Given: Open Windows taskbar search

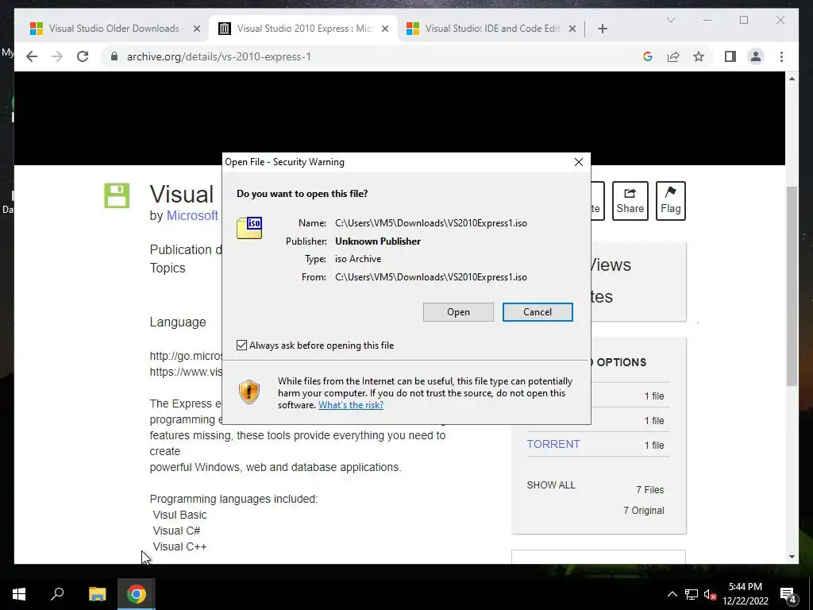Looking at the screenshot, I should [57, 594].
